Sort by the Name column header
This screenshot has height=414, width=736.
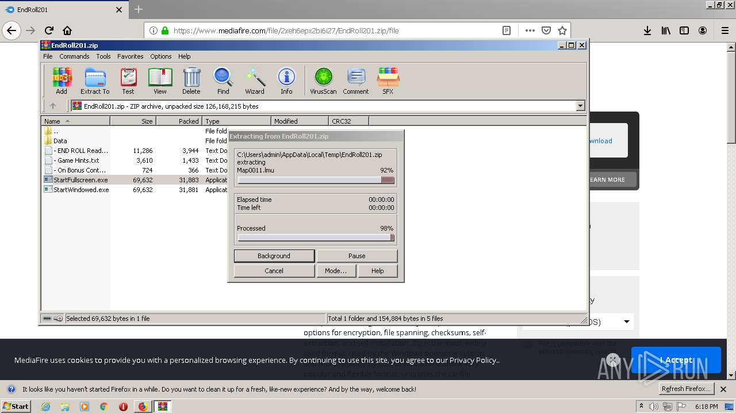[x=75, y=121]
